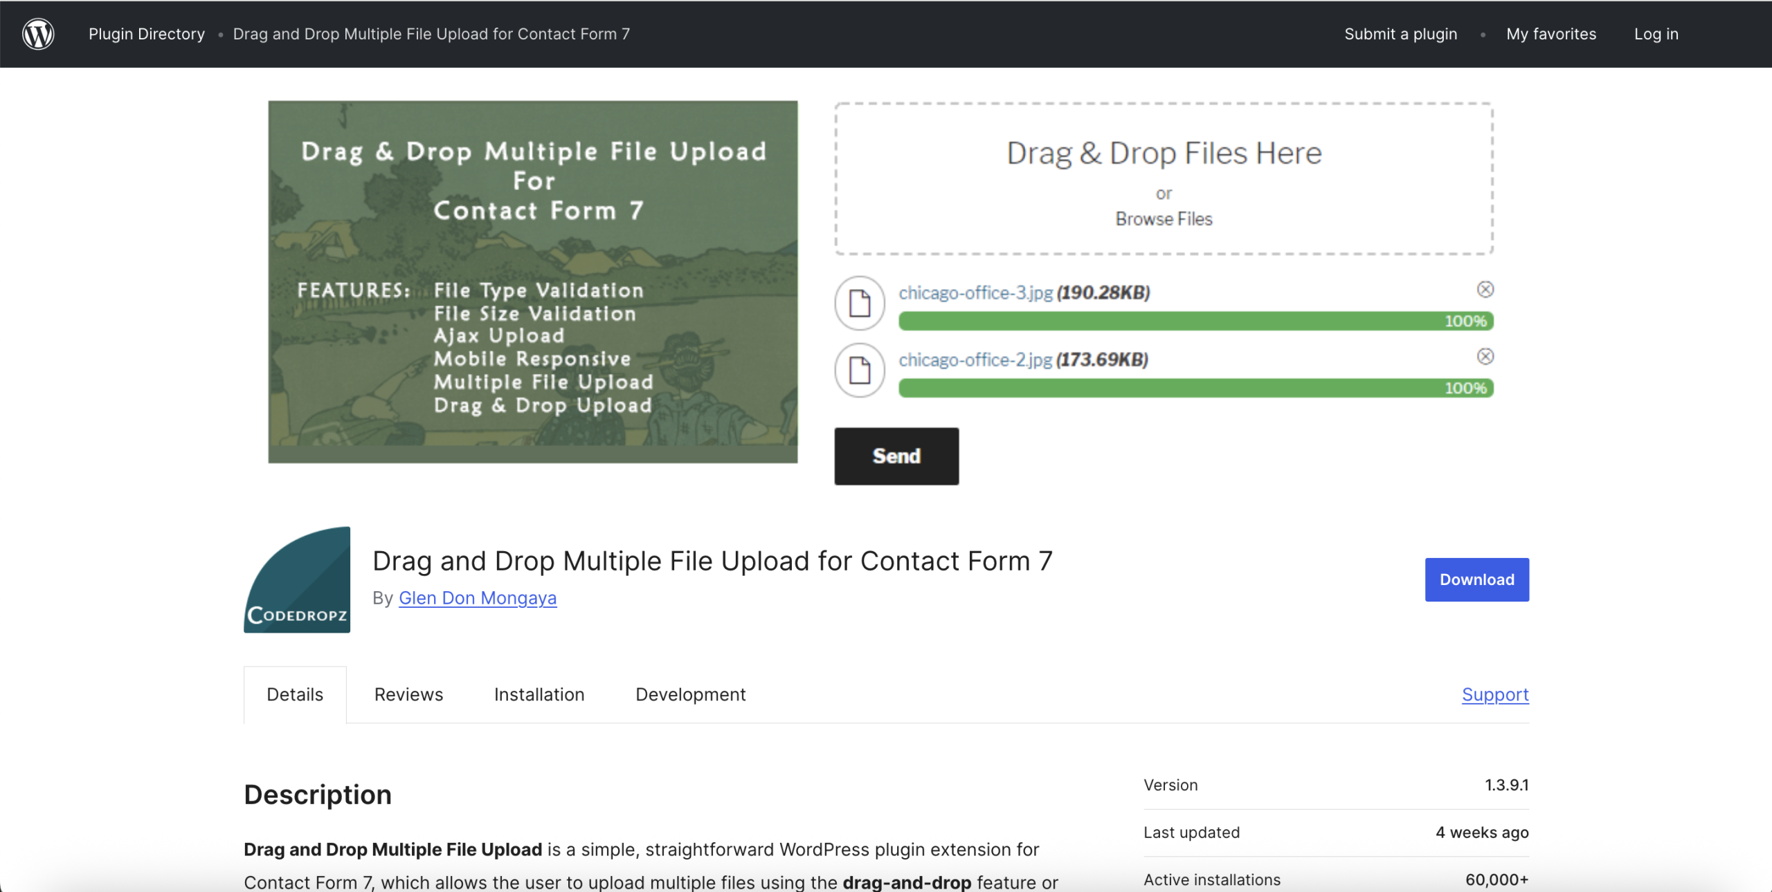
Task: Click the chicago-office-2.jpg progress bar
Action: pos(1196,388)
